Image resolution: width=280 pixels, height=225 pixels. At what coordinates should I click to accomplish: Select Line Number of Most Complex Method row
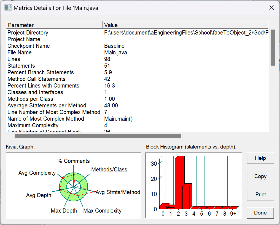click(x=138, y=112)
